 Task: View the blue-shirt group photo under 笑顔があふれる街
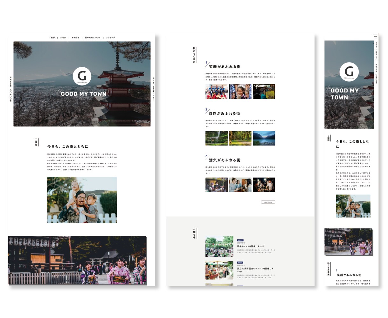point(217,91)
